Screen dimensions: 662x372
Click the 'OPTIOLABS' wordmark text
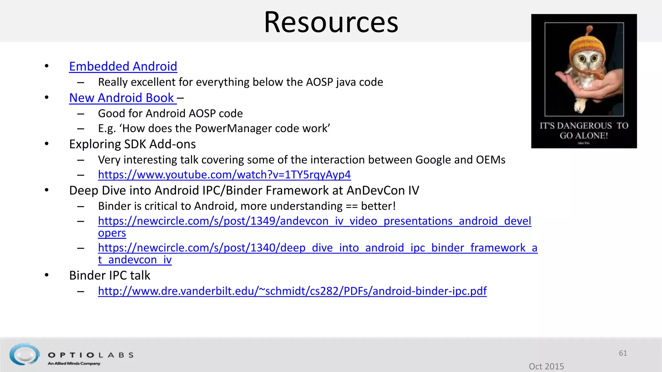coord(91,355)
